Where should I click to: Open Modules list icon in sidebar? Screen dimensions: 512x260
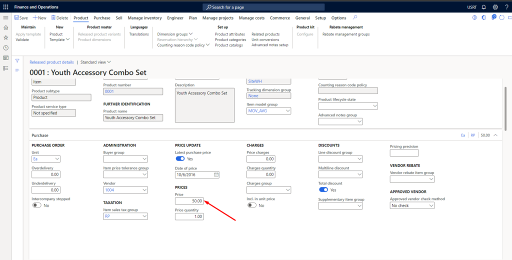[x=5, y=68]
